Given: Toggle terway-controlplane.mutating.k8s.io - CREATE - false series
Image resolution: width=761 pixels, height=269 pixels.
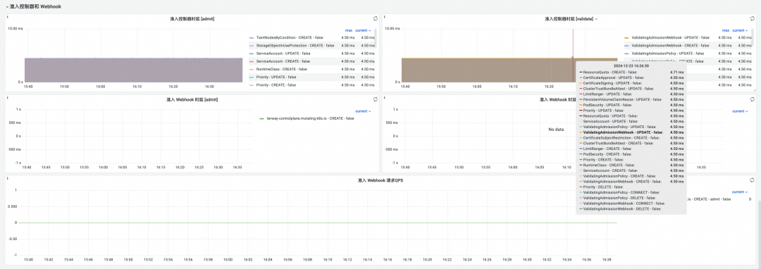Looking at the screenshot, I should click(310, 118).
